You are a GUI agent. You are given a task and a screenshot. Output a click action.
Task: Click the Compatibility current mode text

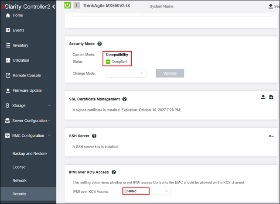click(x=117, y=55)
